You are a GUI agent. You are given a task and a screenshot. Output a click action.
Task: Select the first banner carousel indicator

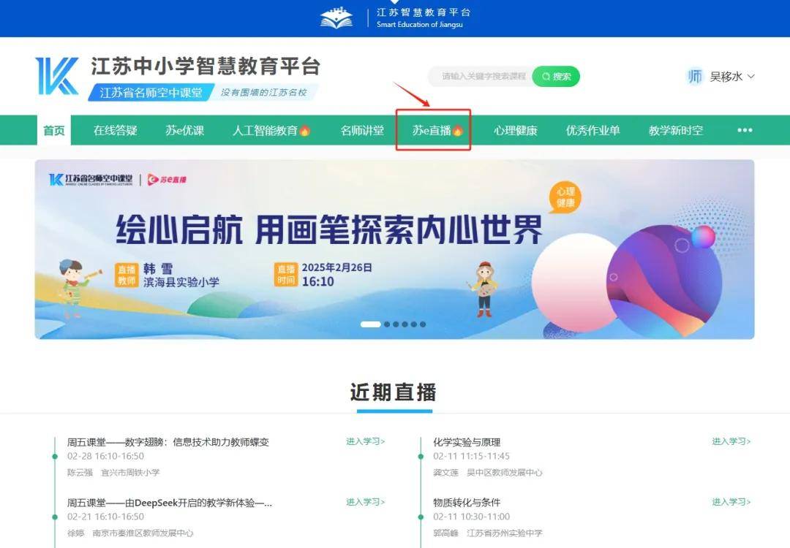370,324
